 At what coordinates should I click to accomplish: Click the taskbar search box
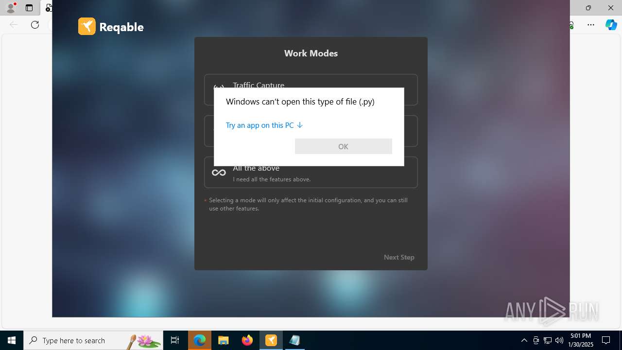pos(93,340)
